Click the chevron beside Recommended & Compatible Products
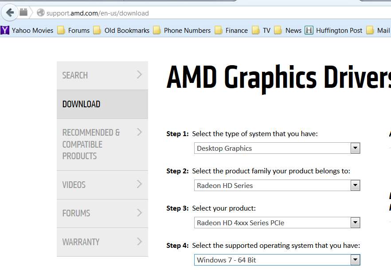 139,132
